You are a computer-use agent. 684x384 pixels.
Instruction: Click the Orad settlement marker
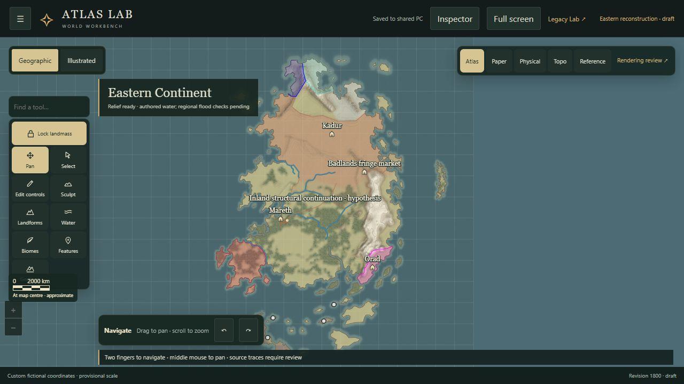pos(372,267)
